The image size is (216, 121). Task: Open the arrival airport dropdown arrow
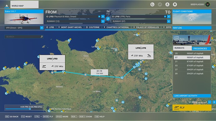click(x=169, y=17)
